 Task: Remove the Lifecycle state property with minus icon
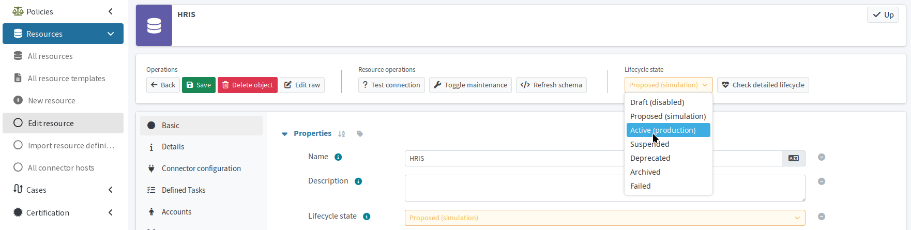tap(822, 217)
